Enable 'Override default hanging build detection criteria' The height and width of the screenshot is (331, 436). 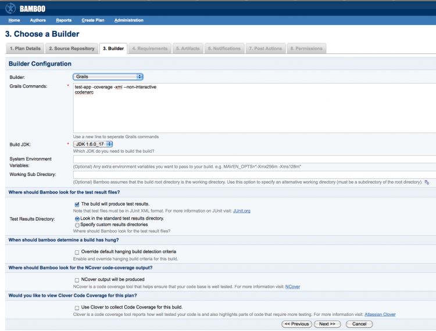[x=77, y=252]
